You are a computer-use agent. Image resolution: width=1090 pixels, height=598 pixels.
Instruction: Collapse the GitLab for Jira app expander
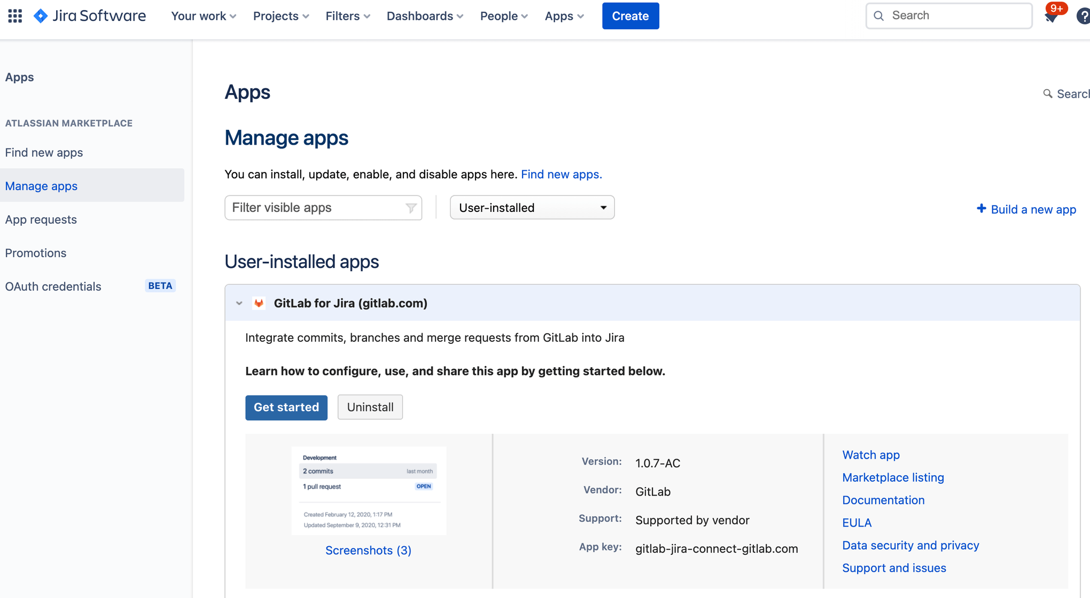pyautogui.click(x=239, y=303)
